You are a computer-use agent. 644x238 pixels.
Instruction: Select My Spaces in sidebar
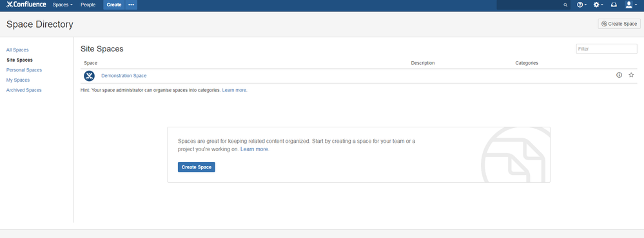(x=17, y=80)
